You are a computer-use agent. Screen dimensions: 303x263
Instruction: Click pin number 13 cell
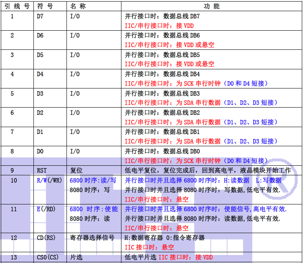pos(14,257)
